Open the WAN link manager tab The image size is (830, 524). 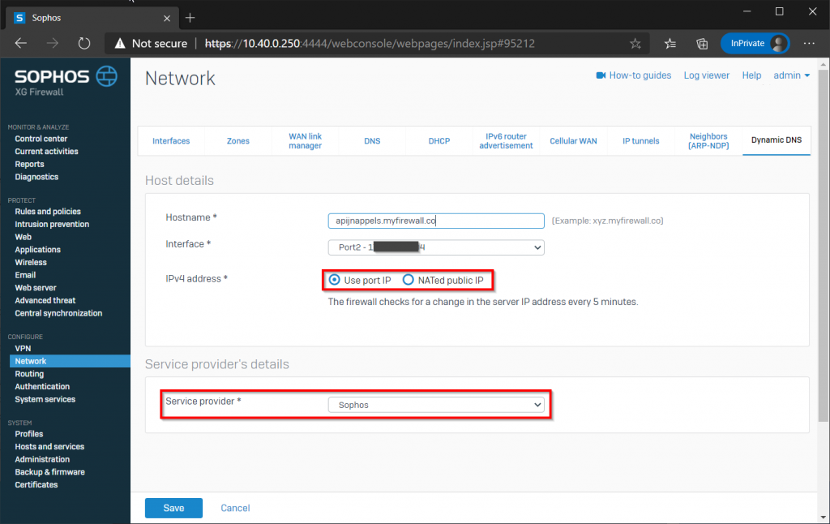tap(305, 141)
